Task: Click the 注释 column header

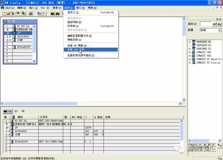Action: [x=144, y=117]
